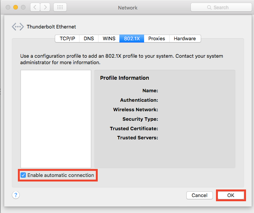The width and height of the screenshot is (254, 213).
Task: Switch to the Proxies tab
Action: (157, 38)
